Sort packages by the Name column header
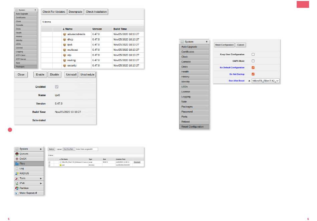 click(69, 29)
